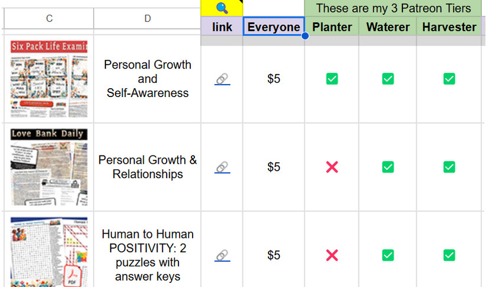The height and width of the screenshot is (287, 486).
Task: Click the magnifying glass icon in yellow cell
Action: coord(222,8)
